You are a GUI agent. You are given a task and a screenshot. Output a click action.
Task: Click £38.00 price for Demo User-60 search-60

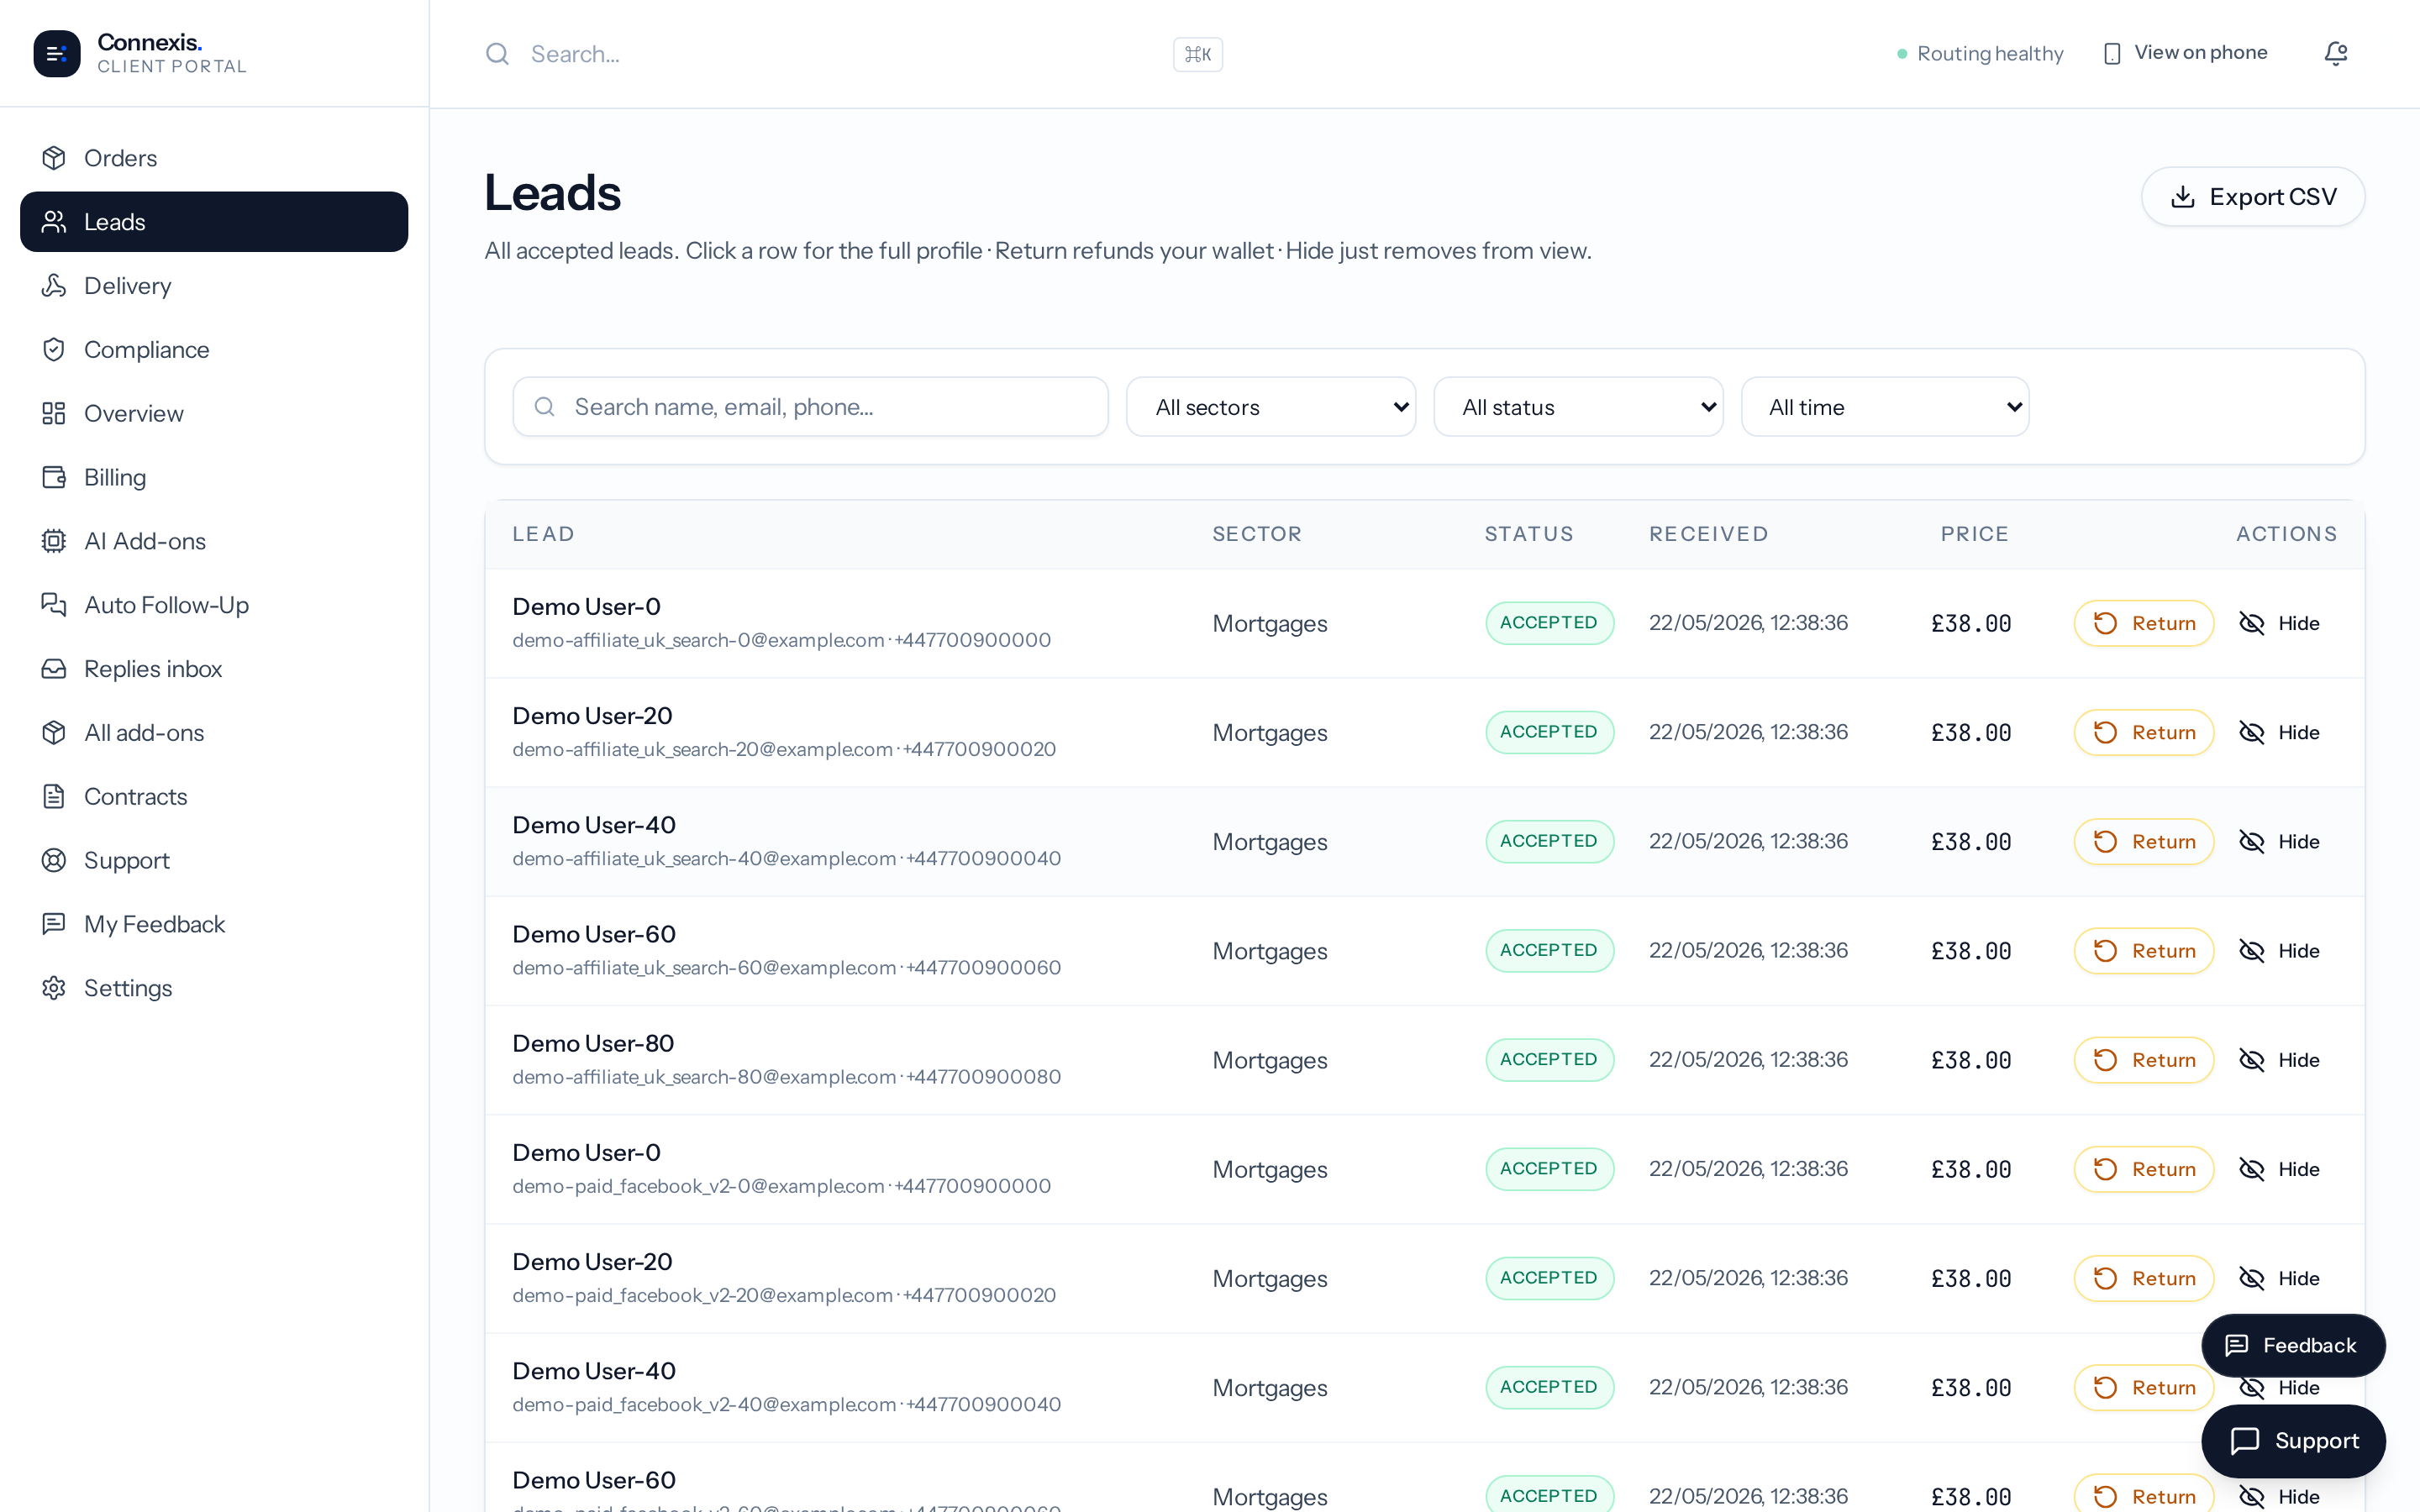coord(1970,951)
